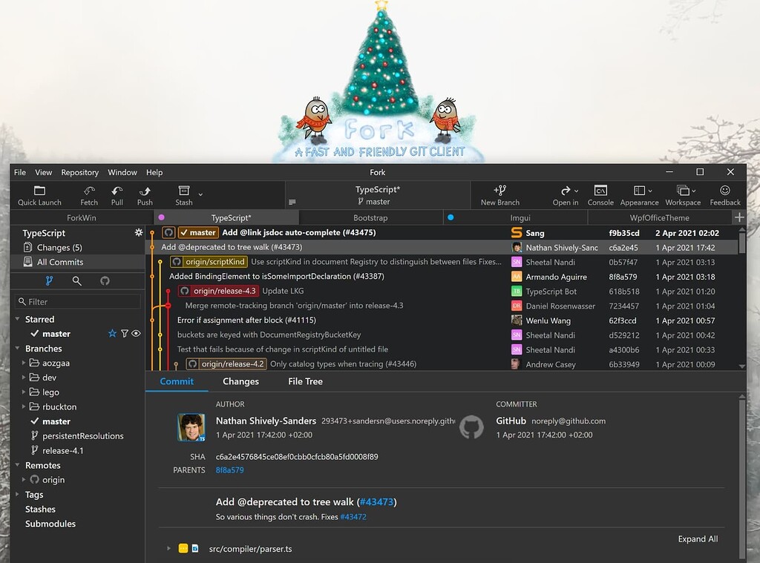Click the repository settings gear icon
The height and width of the screenshot is (563, 760).
coord(139,233)
